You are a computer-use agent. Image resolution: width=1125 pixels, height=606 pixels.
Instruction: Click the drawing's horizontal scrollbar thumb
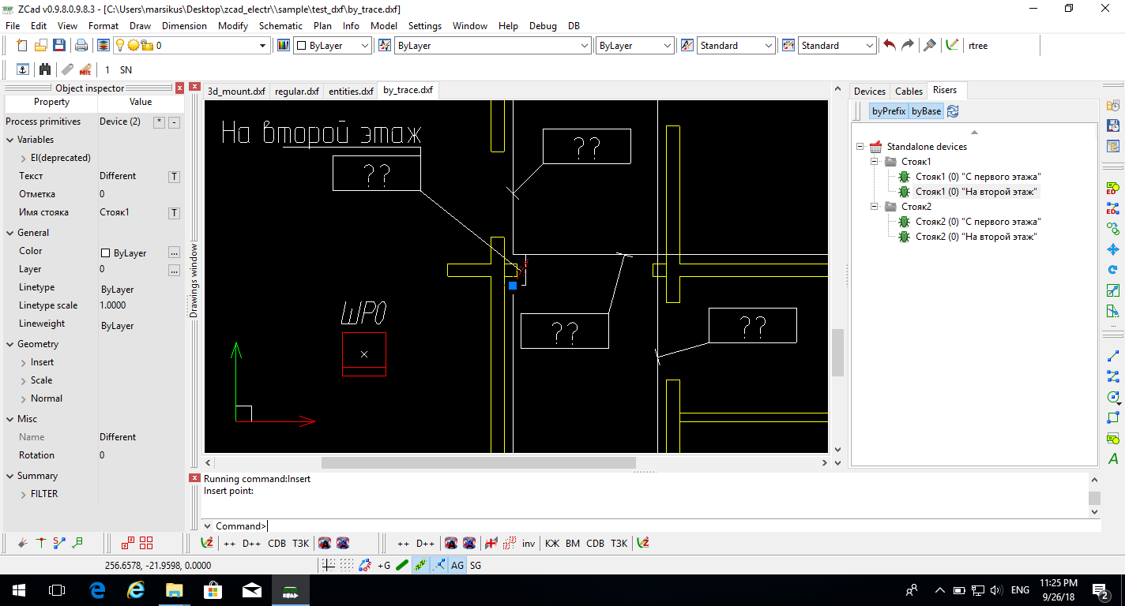click(478, 462)
